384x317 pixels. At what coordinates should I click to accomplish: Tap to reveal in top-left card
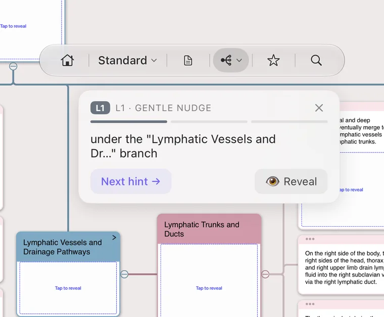tap(13, 26)
